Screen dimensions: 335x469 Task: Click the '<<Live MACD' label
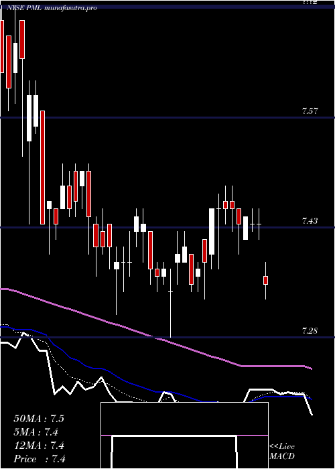click(282, 452)
